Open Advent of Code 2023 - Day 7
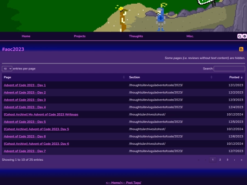This screenshot has height=185, width=247. pyautogui.click(x=25, y=151)
